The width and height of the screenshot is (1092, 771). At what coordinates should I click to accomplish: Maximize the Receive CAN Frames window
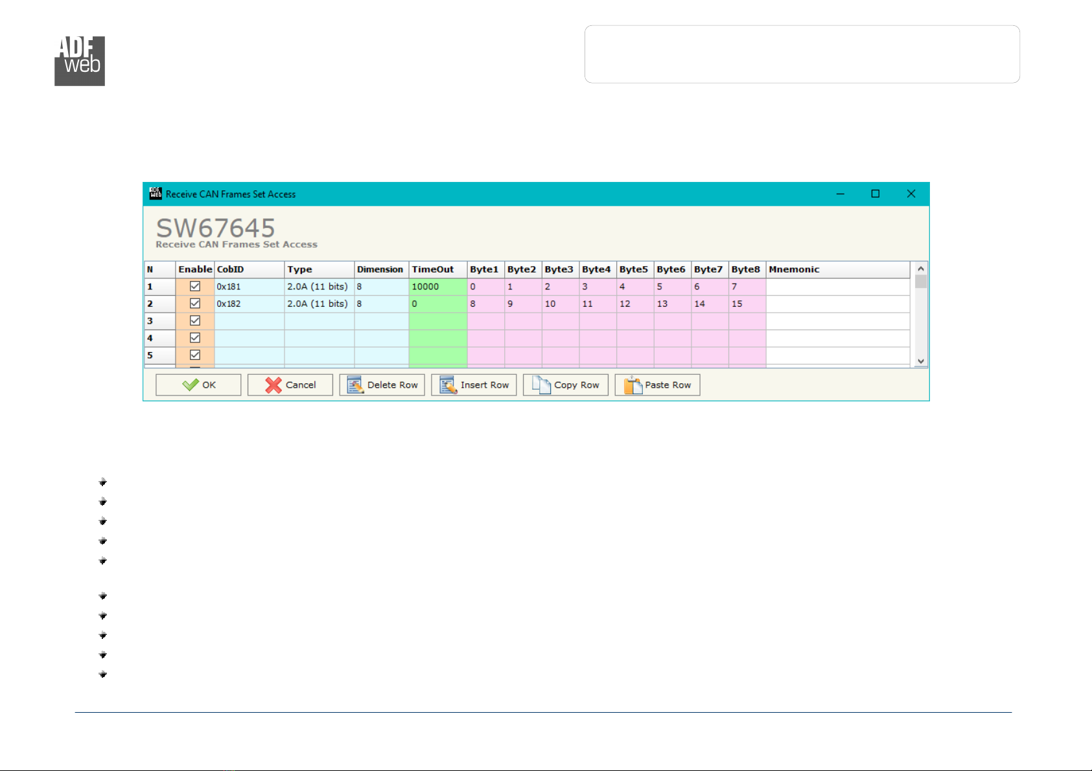coord(876,194)
